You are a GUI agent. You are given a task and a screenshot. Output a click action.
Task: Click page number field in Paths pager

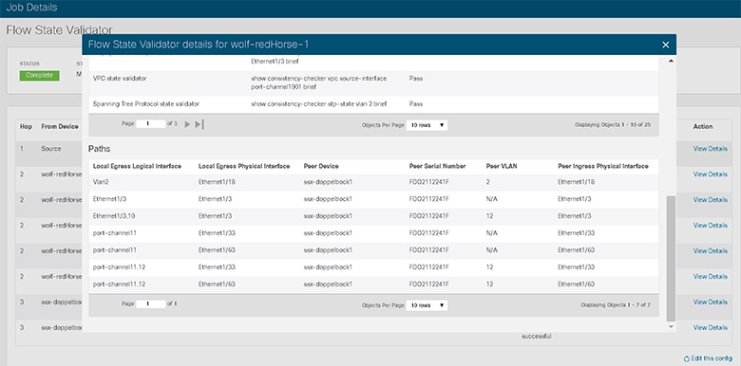[x=150, y=304]
